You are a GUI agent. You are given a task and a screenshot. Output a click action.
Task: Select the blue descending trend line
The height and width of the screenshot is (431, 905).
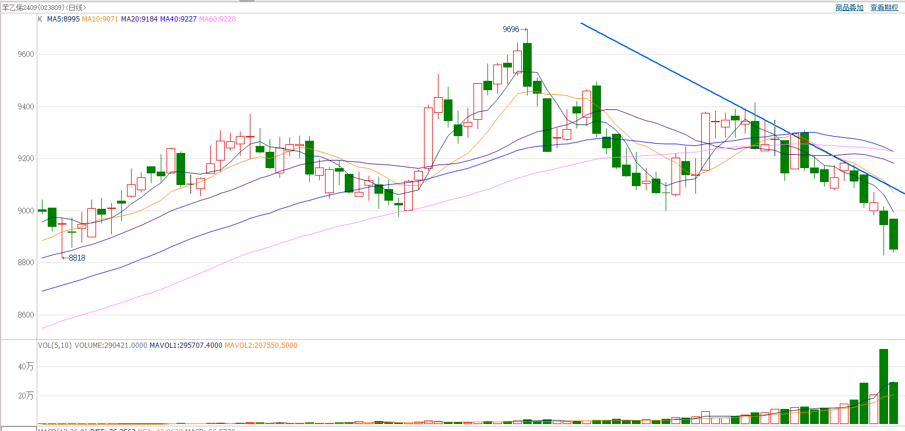click(743, 108)
